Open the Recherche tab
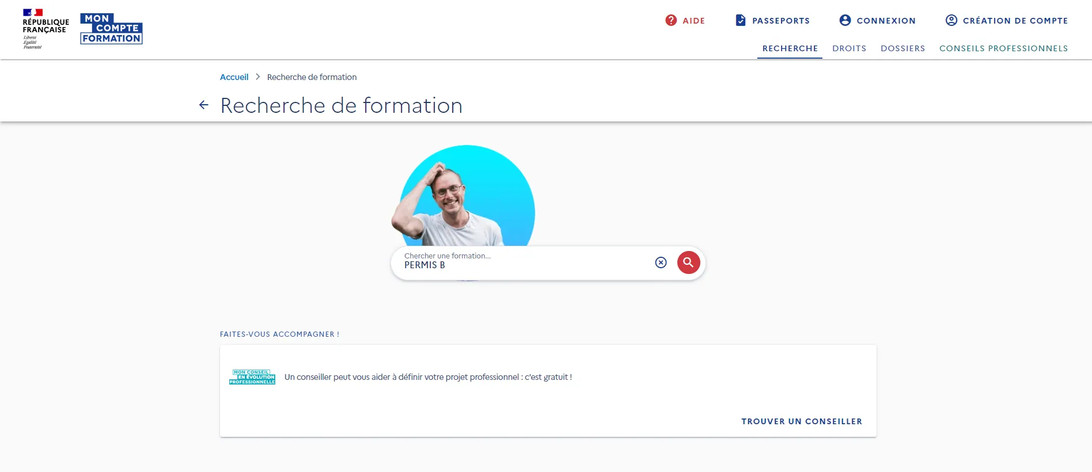Screen dimensions: 1092x472 pyautogui.click(x=790, y=48)
